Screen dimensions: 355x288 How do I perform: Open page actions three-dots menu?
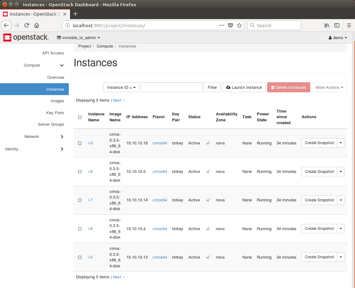(222, 25)
